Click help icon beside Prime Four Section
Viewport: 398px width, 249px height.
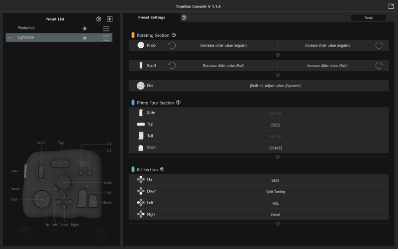(178, 103)
